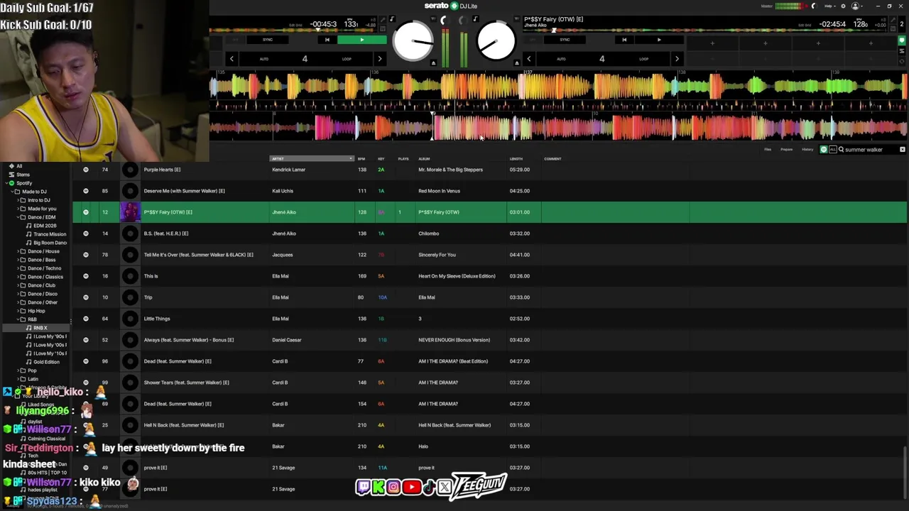Toggle Spotify search filter icon
This screenshot has width=909, height=511.
[824, 150]
